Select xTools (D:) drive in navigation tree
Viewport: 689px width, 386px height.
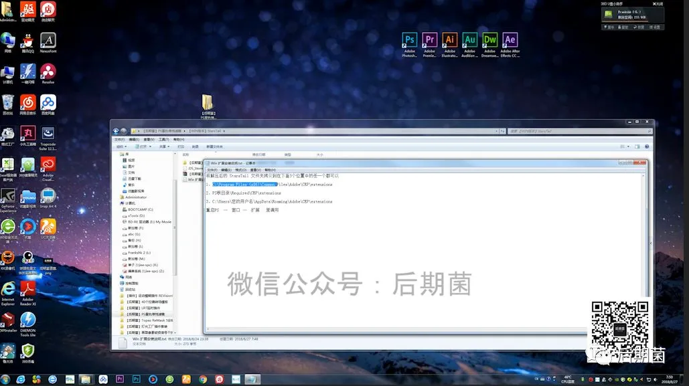[x=134, y=215]
